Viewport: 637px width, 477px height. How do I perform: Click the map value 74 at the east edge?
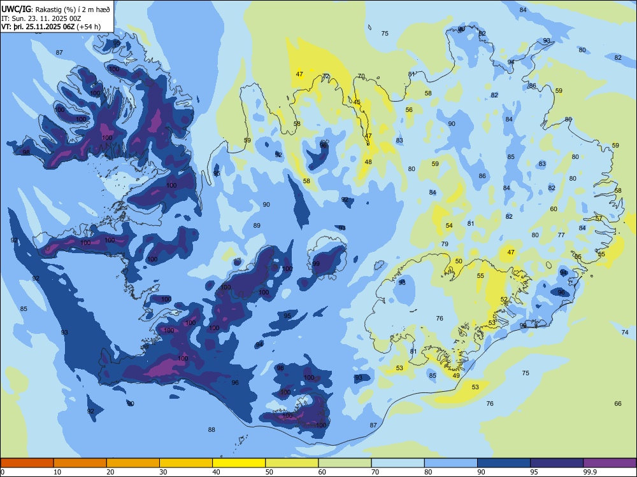pos(626,332)
